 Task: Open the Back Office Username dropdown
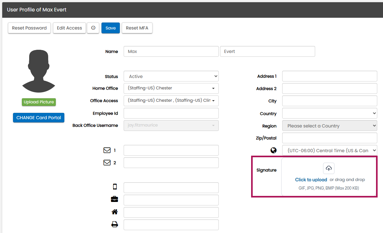(171, 125)
